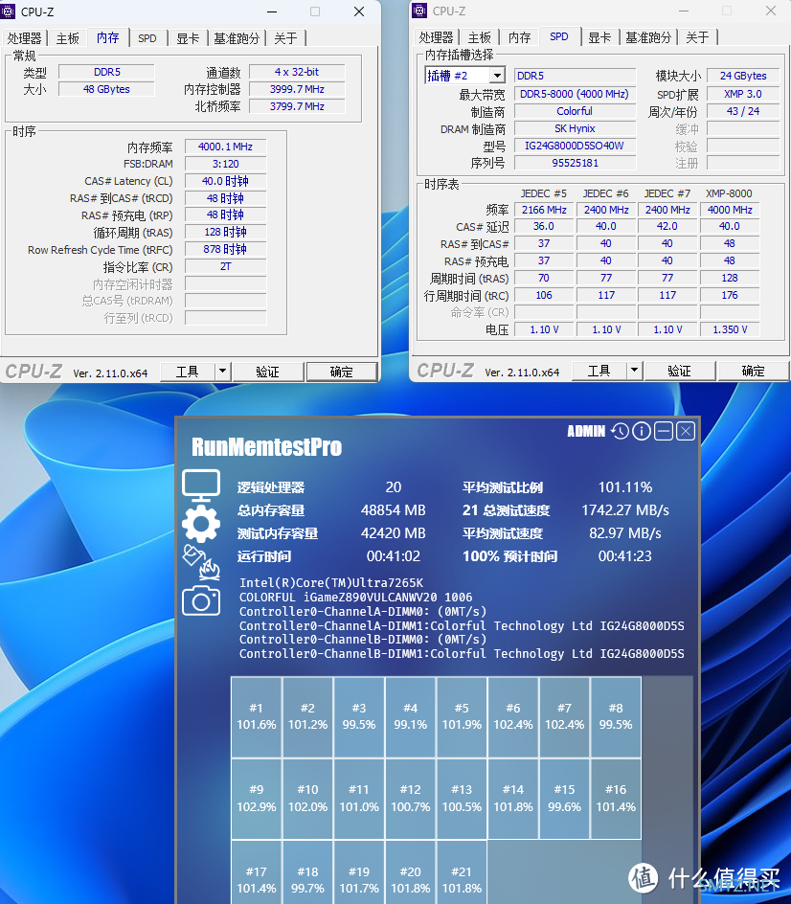Open 基准跑分 tab in left CPU-Z window

point(237,38)
